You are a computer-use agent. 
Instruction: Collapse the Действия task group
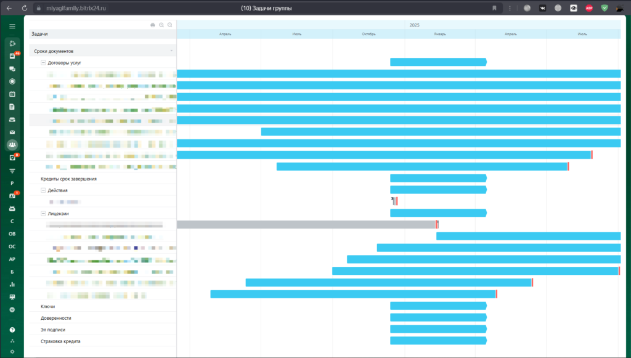point(43,190)
